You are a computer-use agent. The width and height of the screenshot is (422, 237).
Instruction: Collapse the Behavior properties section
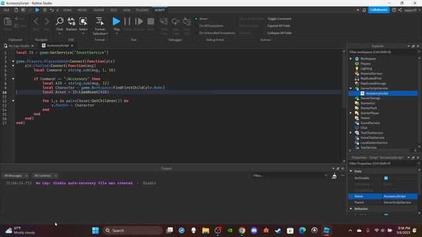pyautogui.click(x=351, y=209)
